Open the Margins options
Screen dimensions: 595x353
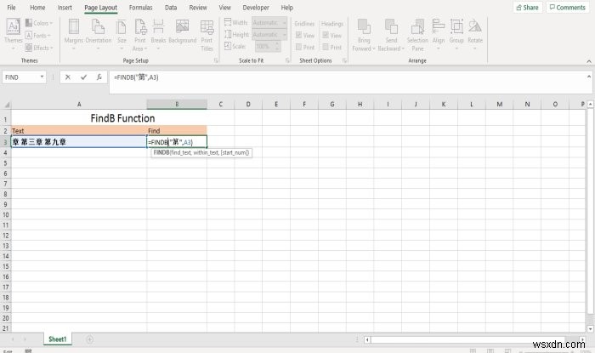click(x=74, y=35)
